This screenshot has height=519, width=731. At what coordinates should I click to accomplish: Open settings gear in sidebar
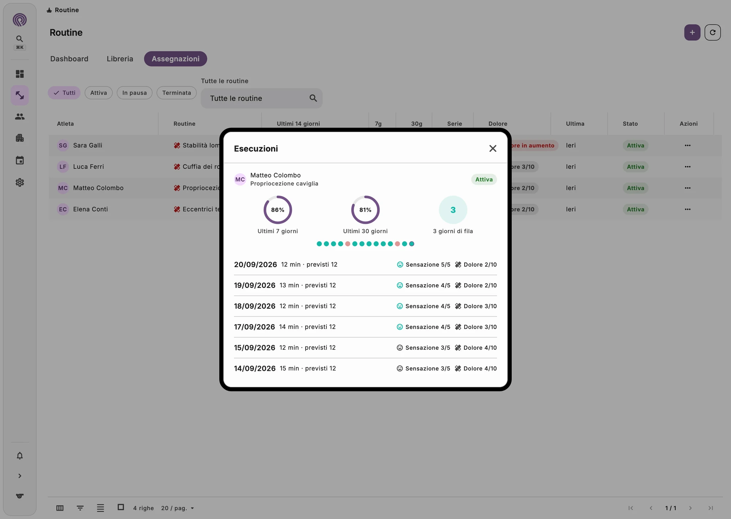[20, 182]
